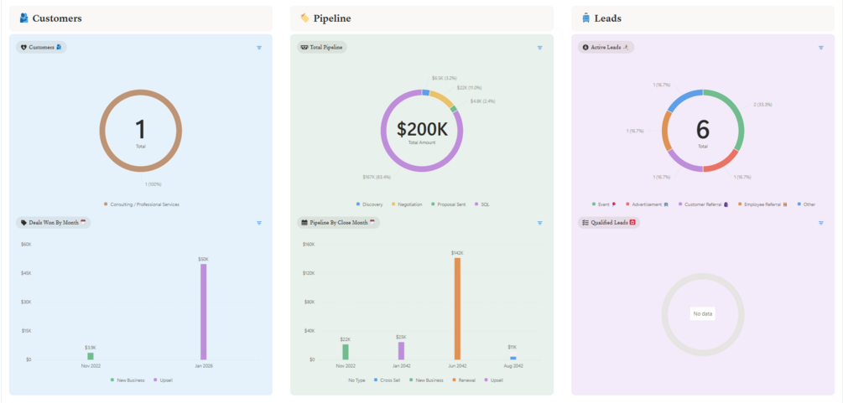Click the round icon in Active Leads chip

tap(585, 47)
